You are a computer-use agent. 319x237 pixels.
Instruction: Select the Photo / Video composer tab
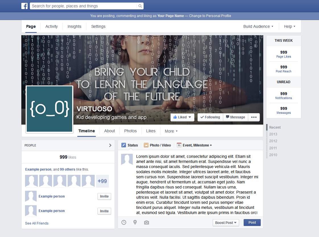pyautogui.click(x=157, y=145)
